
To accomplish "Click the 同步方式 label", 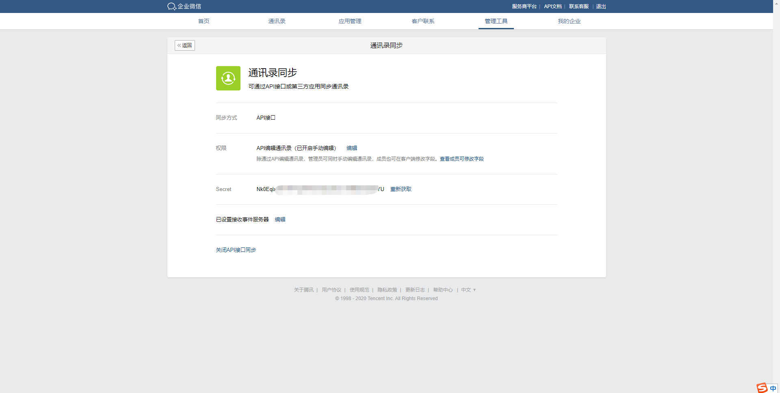I will [226, 118].
